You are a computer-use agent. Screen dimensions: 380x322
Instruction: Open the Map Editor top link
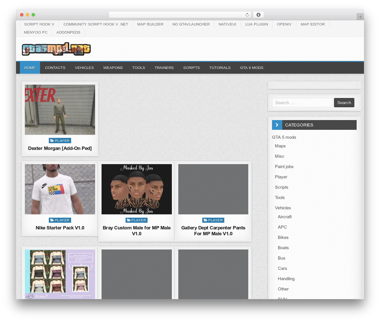313,24
